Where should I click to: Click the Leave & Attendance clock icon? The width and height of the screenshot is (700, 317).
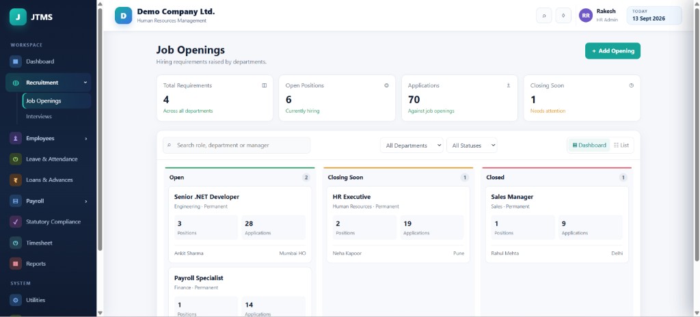16,159
